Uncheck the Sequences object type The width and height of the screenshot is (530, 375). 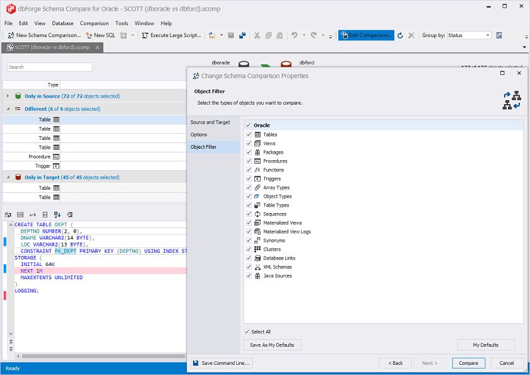[x=247, y=214]
